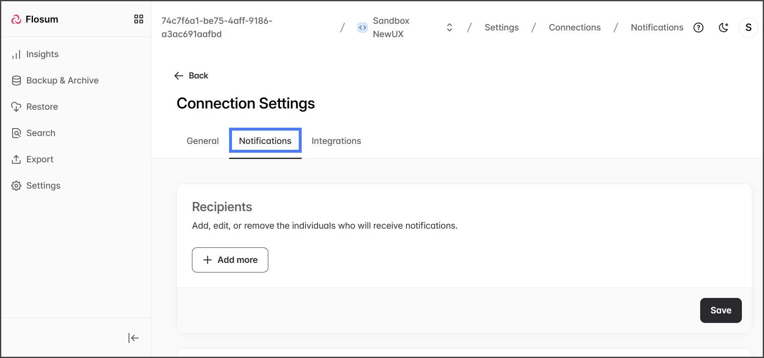The height and width of the screenshot is (358, 764).
Task: Click the Connections breadcrumb link
Action: (574, 28)
